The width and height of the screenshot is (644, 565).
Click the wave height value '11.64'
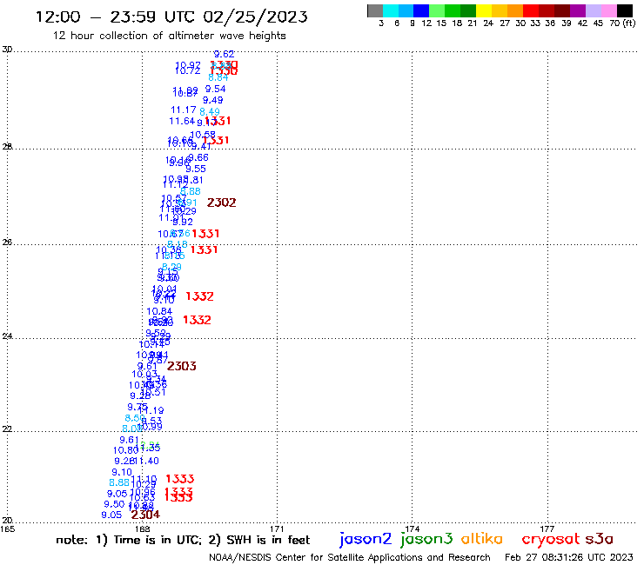tap(182, 121)
